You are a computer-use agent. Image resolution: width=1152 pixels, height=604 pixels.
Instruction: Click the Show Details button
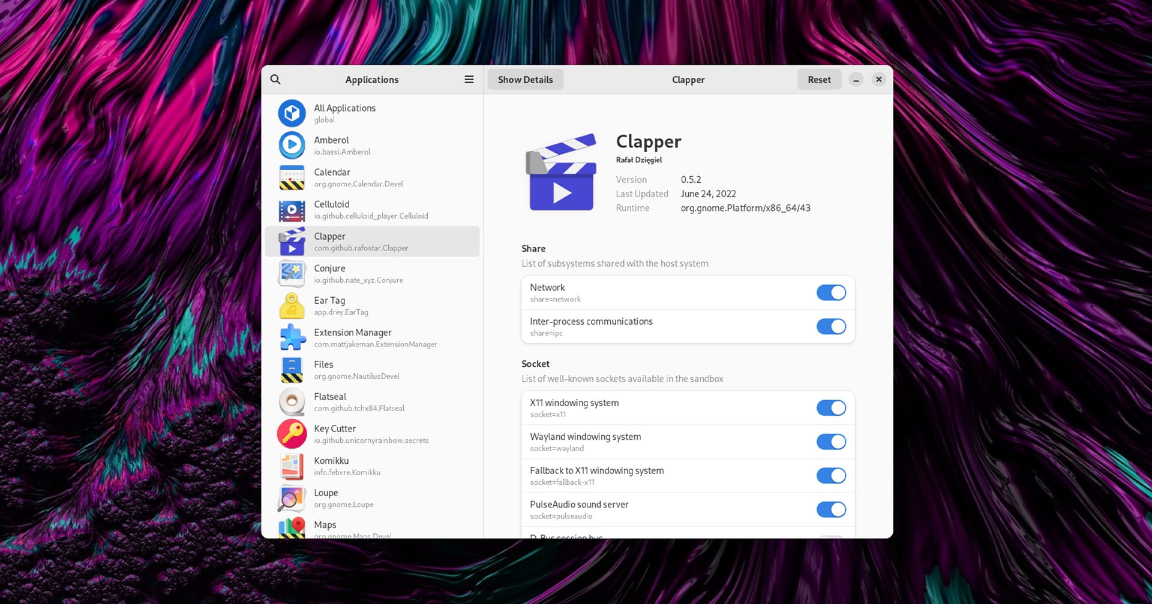click(x=525, y=80)
